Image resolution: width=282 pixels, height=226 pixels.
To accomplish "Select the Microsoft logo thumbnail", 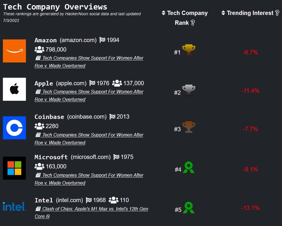I will coord(14,168).
